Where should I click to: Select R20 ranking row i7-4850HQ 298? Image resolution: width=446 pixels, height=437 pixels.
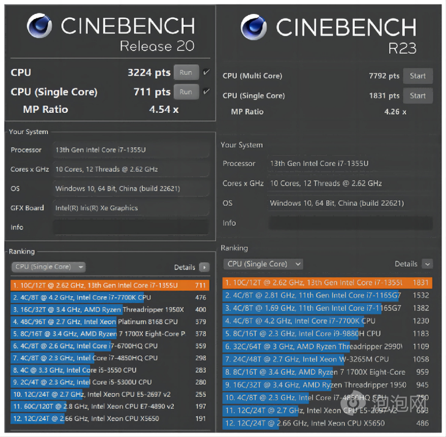[x=110, y=358]
